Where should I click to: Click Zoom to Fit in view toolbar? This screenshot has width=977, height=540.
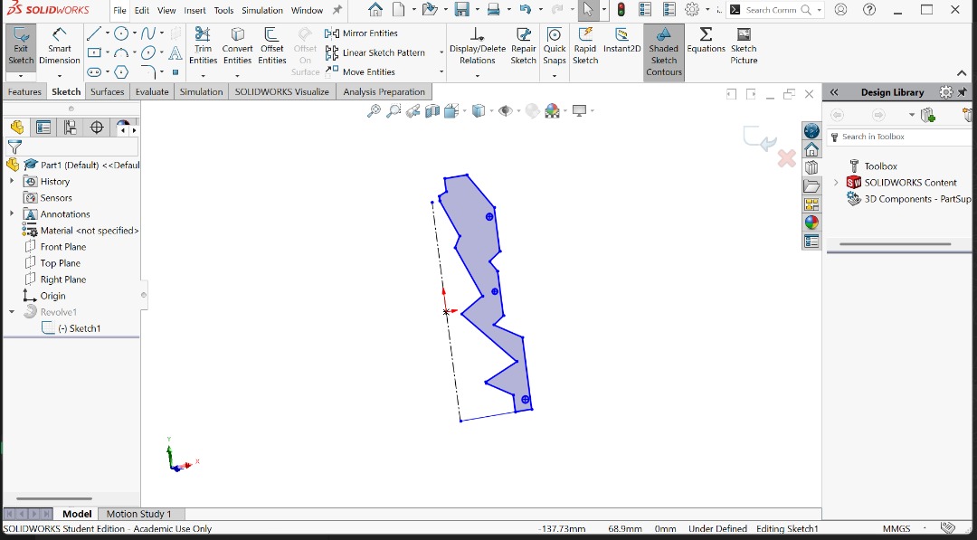coord(374,111)
